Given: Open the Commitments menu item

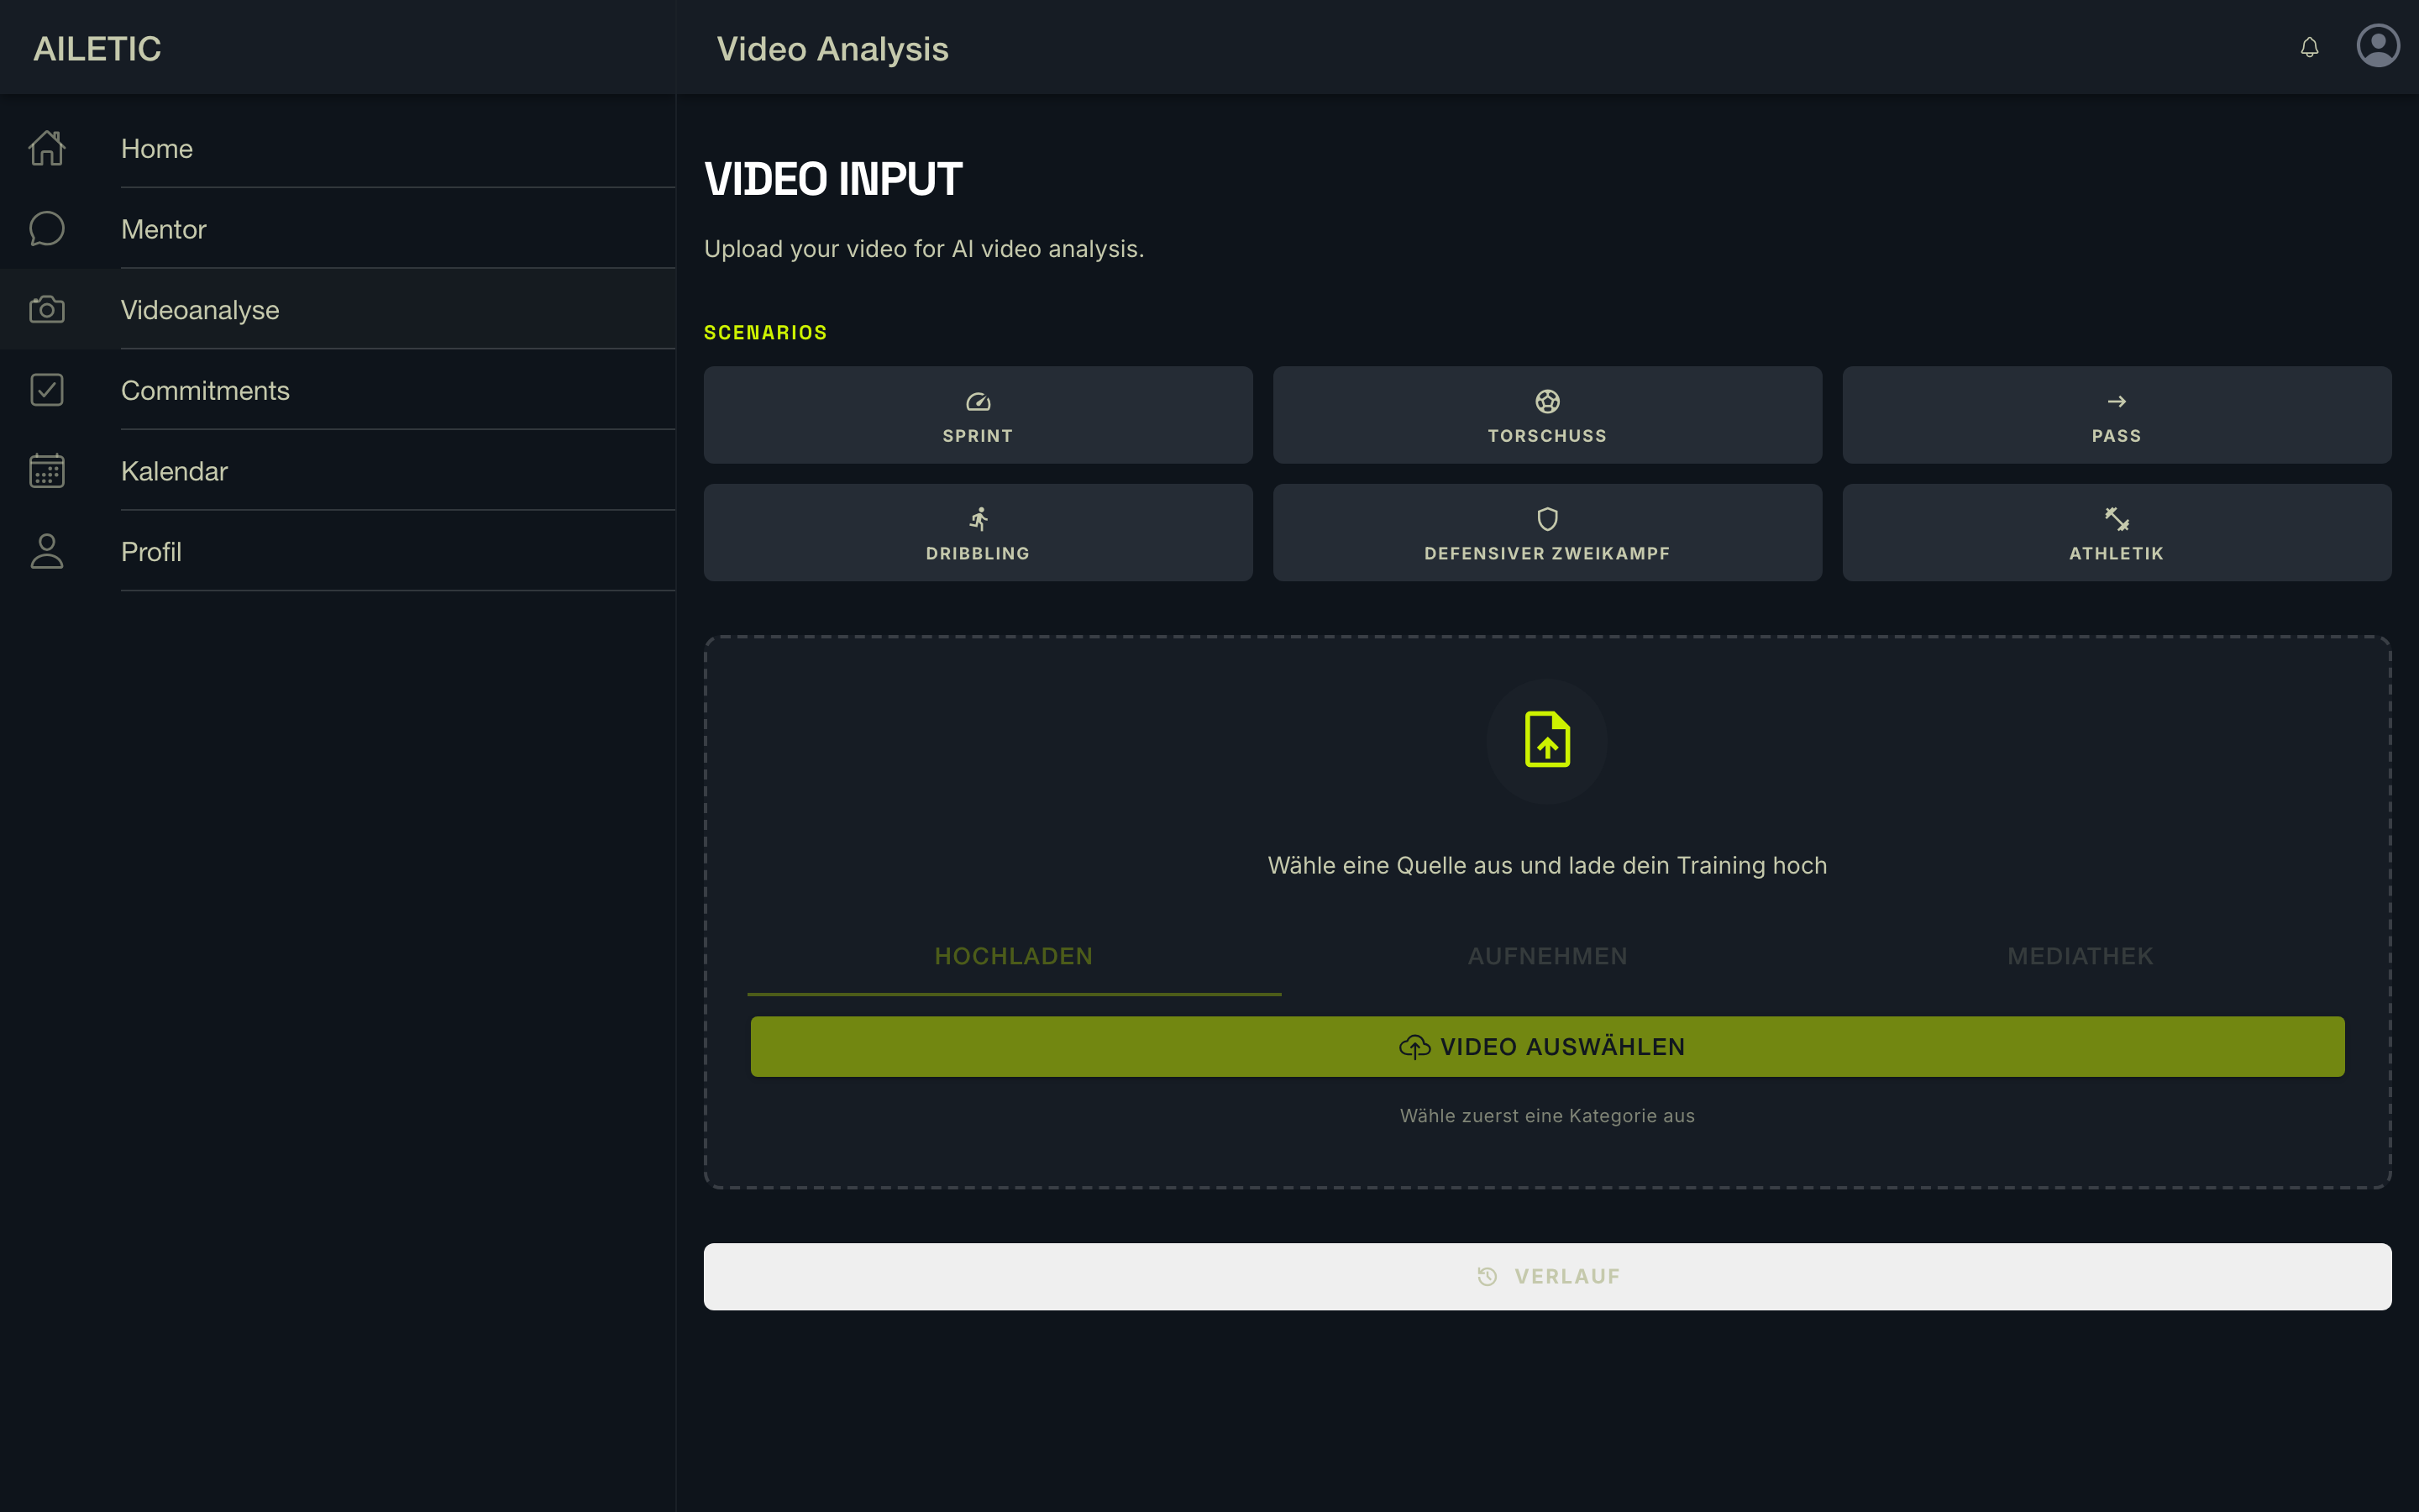Looking at the screenshot, I should coord(338,390).
